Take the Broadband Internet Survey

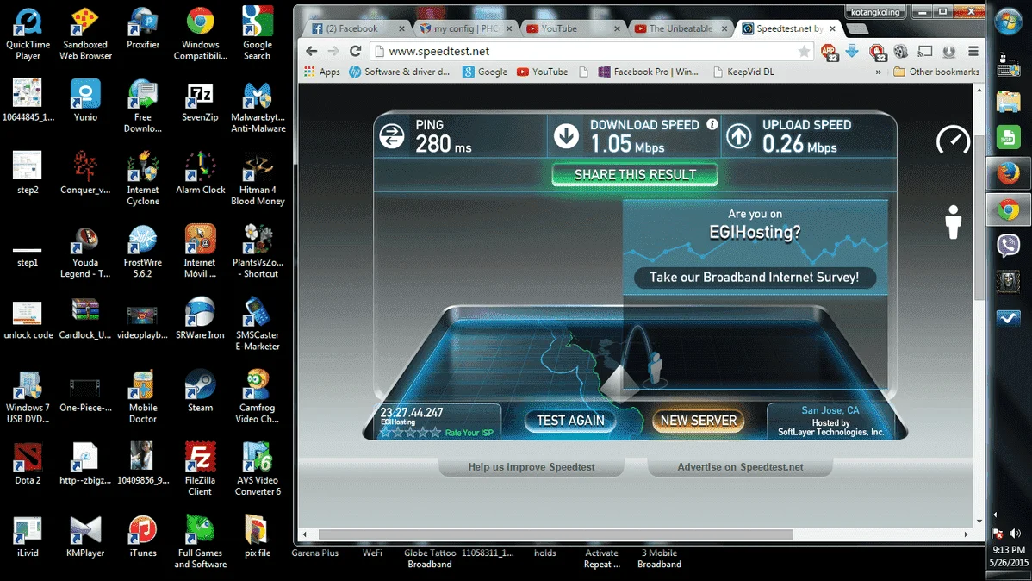[755, 278]
